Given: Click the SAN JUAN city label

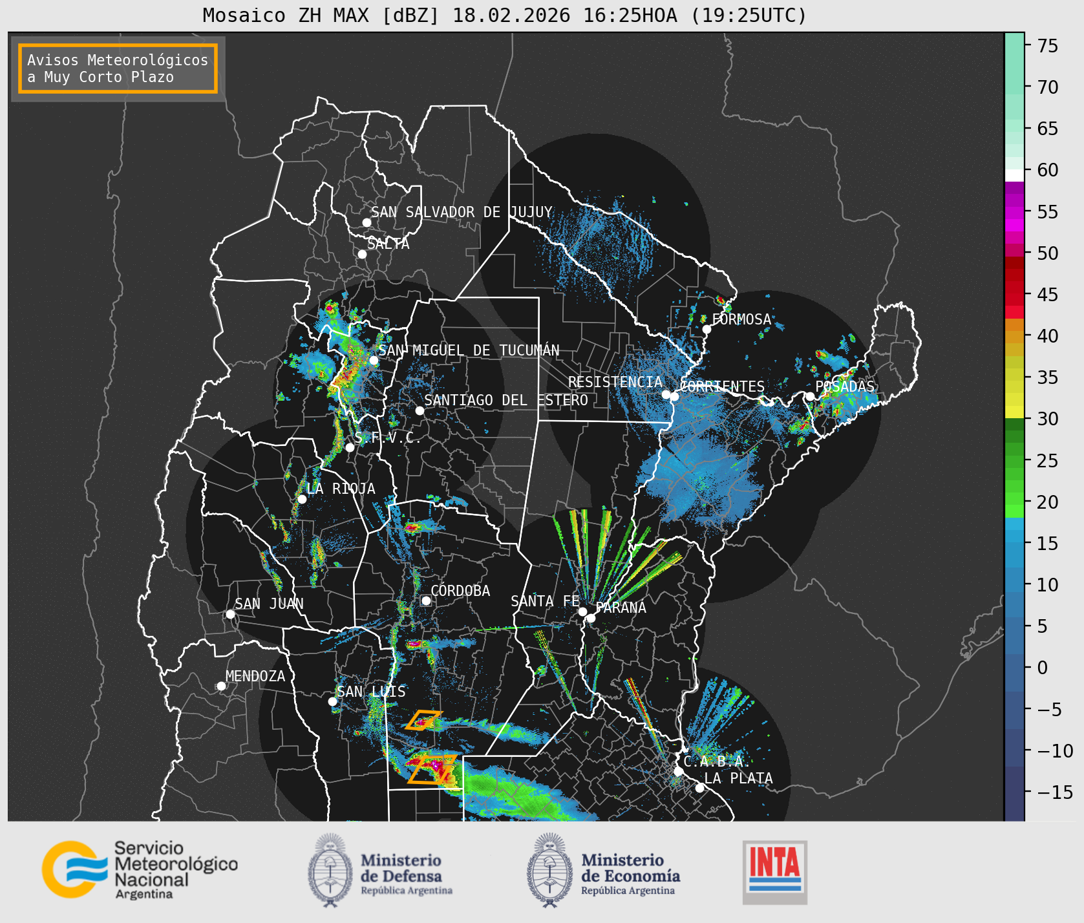Looking at the screenshot, I should coord(269,604).
